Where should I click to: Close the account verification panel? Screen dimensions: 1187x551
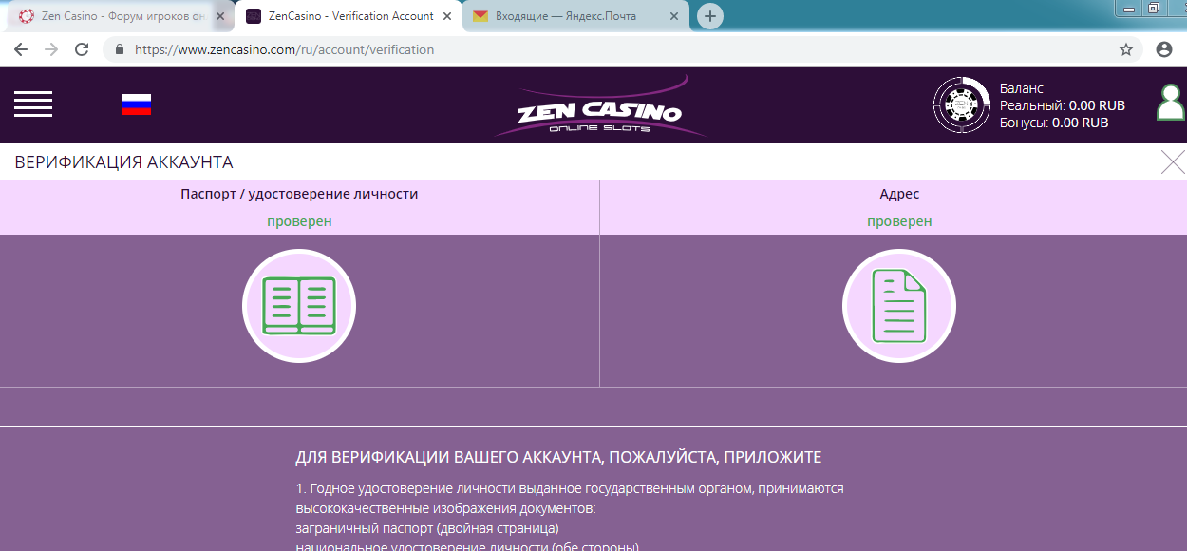(1173, 162)
